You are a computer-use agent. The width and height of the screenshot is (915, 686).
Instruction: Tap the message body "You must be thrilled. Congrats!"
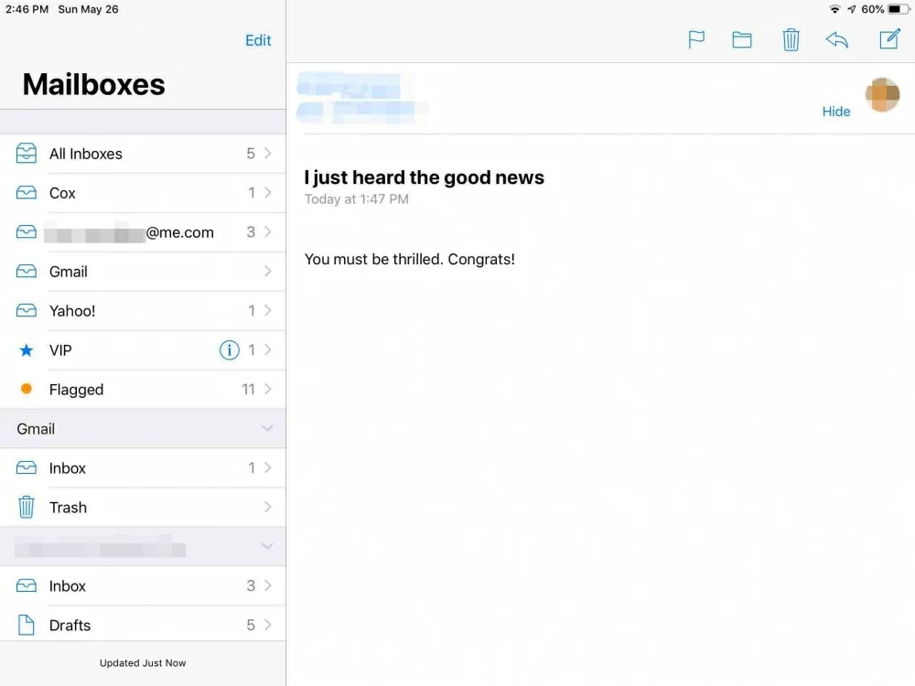[x=410, y=259]
